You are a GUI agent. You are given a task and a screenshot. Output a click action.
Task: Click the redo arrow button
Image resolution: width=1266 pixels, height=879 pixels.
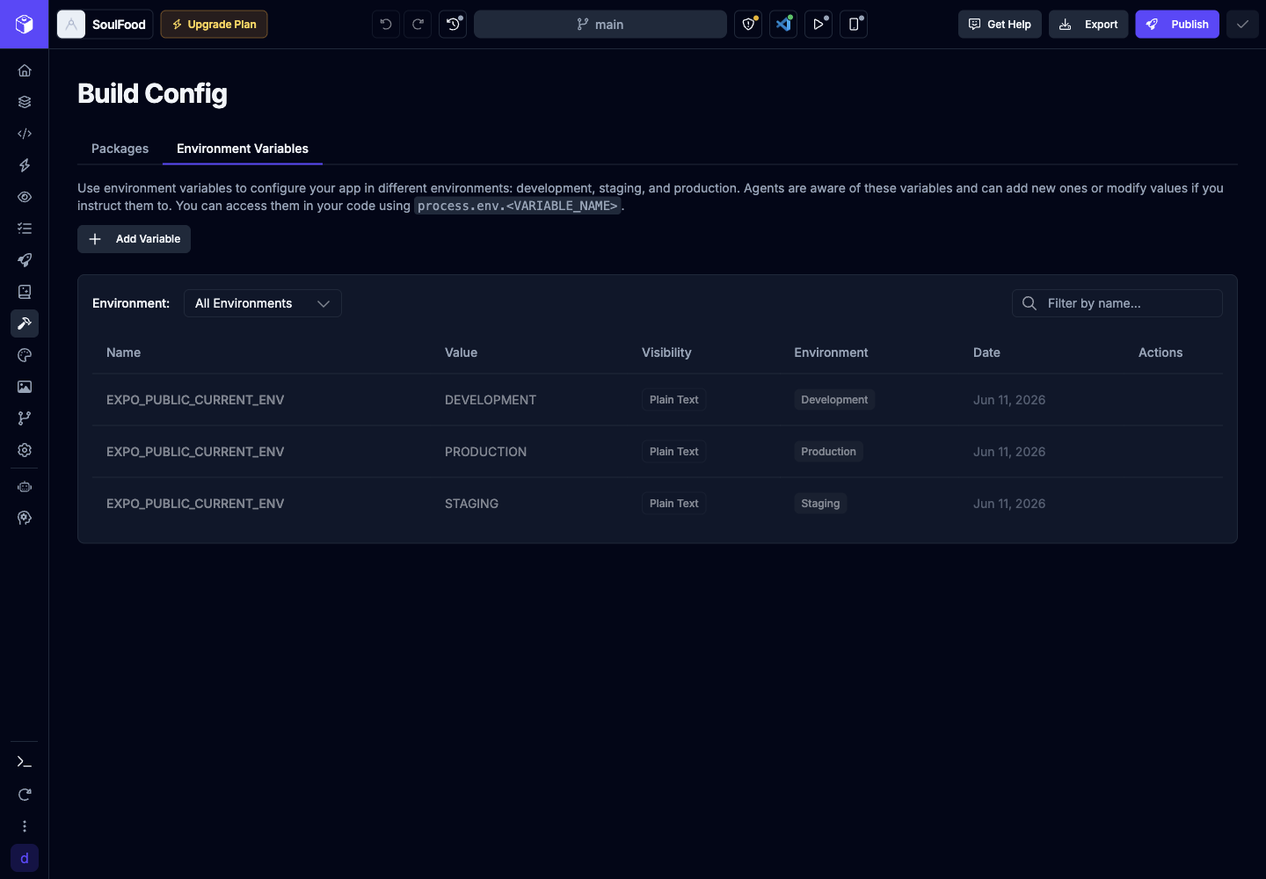point(418,25)
